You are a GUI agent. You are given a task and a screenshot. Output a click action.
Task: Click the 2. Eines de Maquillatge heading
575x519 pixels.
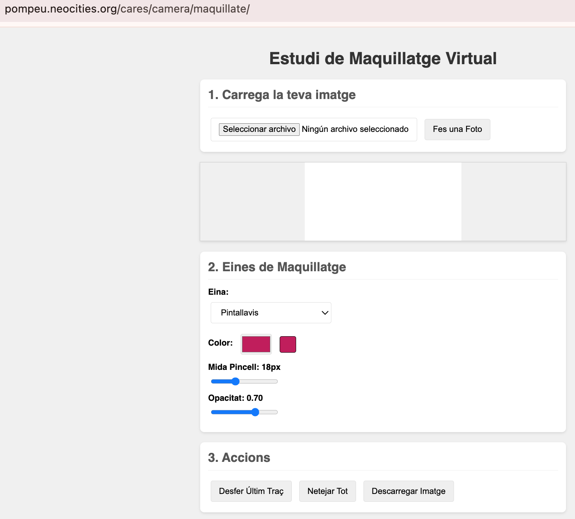(x=277, y=267)
